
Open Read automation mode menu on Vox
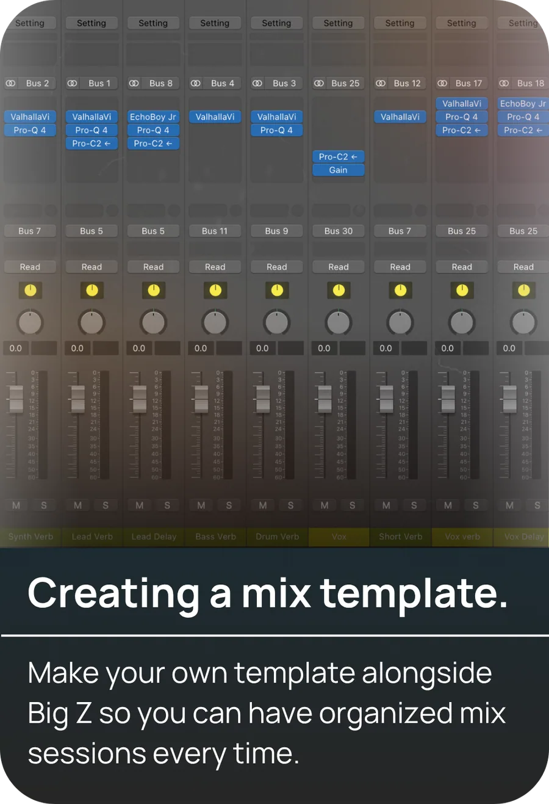tap(339, 267)
